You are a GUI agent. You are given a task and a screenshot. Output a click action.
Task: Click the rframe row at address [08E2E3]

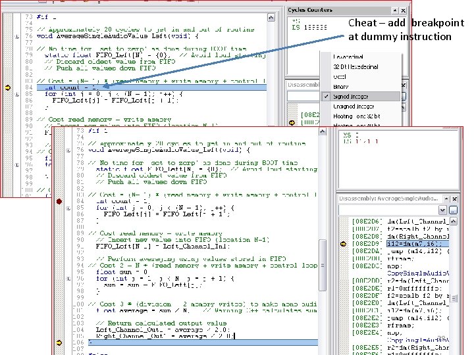coord(400,325)
